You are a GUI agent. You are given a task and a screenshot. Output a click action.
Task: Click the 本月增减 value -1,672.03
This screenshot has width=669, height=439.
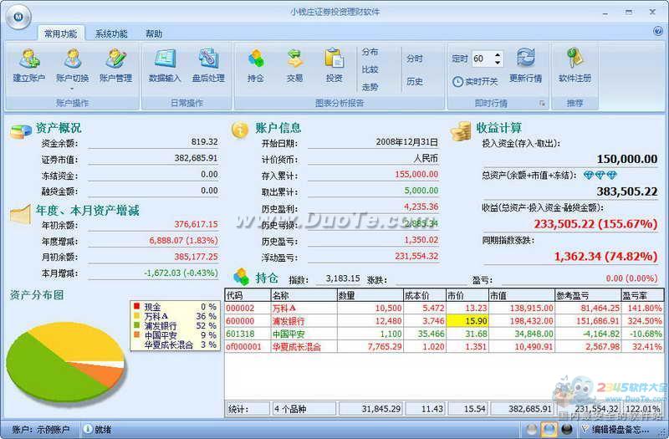[x=181, y=273]
